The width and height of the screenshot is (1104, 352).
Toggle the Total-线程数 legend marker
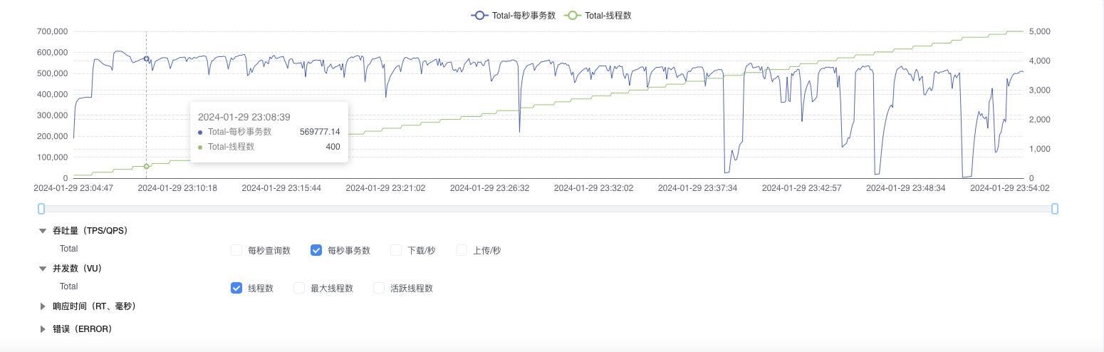point(572,15)
